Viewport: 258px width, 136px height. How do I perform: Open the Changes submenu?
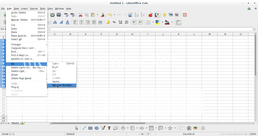[x=26, y=44]
